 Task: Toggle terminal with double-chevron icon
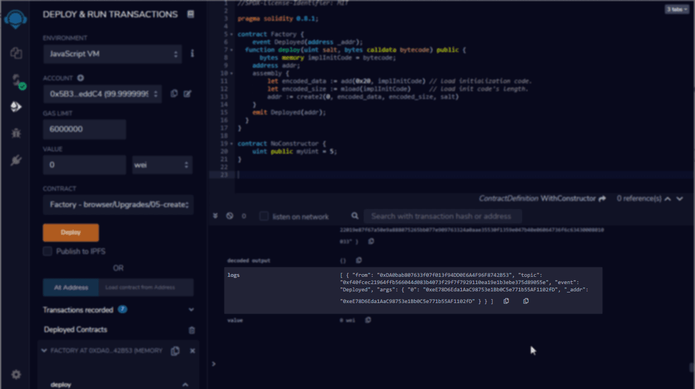(217, 216)
